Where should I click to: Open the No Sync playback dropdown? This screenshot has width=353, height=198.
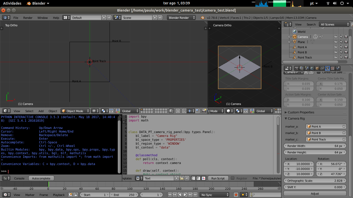point(215,195)
